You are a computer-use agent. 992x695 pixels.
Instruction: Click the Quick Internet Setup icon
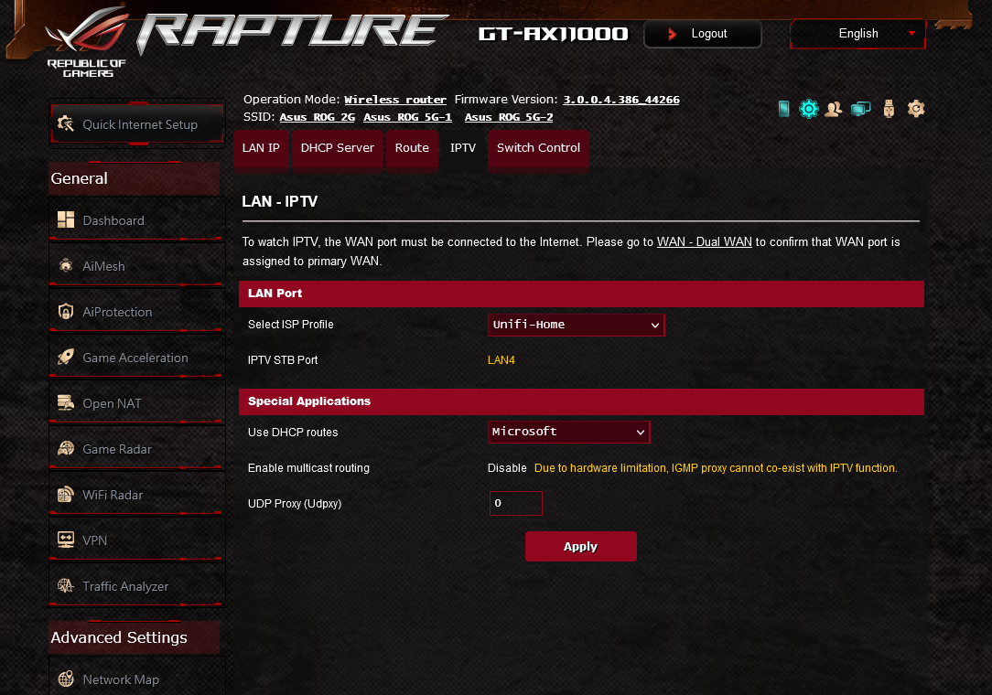click(x=66, y=124)
